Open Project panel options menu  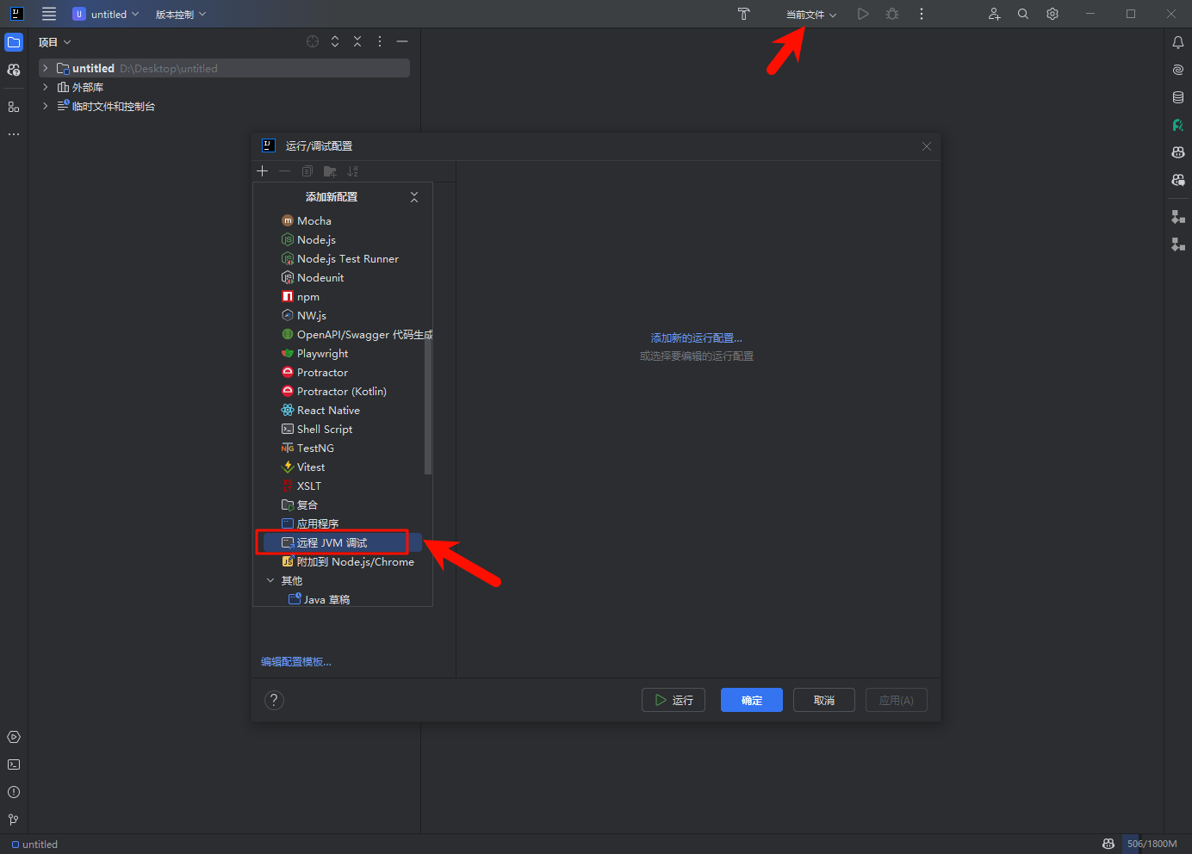pyautogui.click(x=380, y=41)
